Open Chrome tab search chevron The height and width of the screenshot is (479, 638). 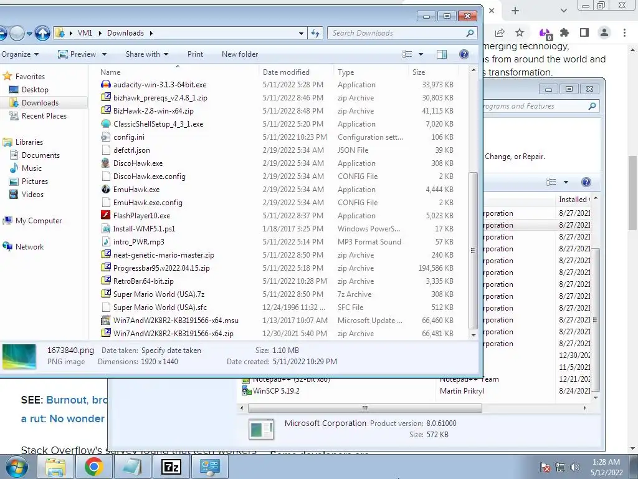[563, 11]
